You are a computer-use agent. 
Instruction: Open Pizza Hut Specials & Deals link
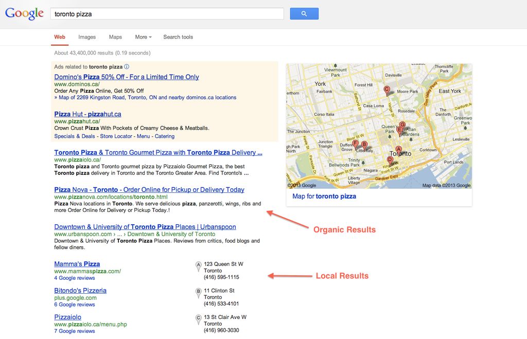75,136
